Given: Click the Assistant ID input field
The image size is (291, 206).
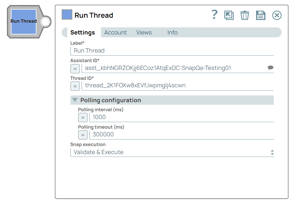Looking at the screenshot, I should click(174, 68).
